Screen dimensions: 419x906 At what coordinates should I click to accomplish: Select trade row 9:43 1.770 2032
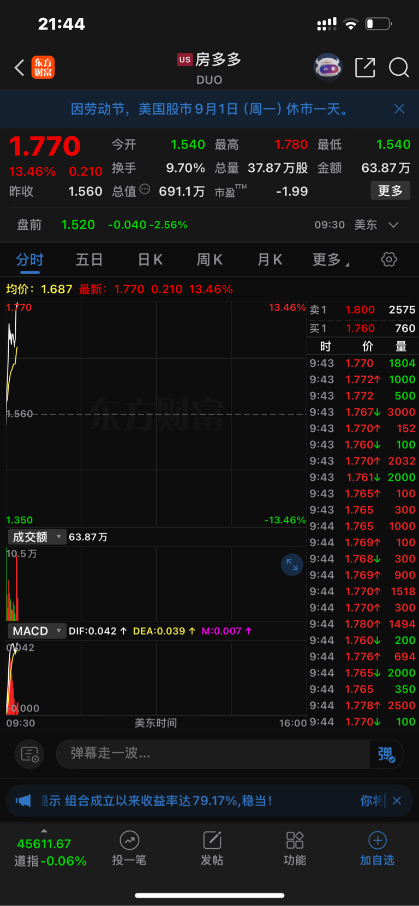coord(363,461)
